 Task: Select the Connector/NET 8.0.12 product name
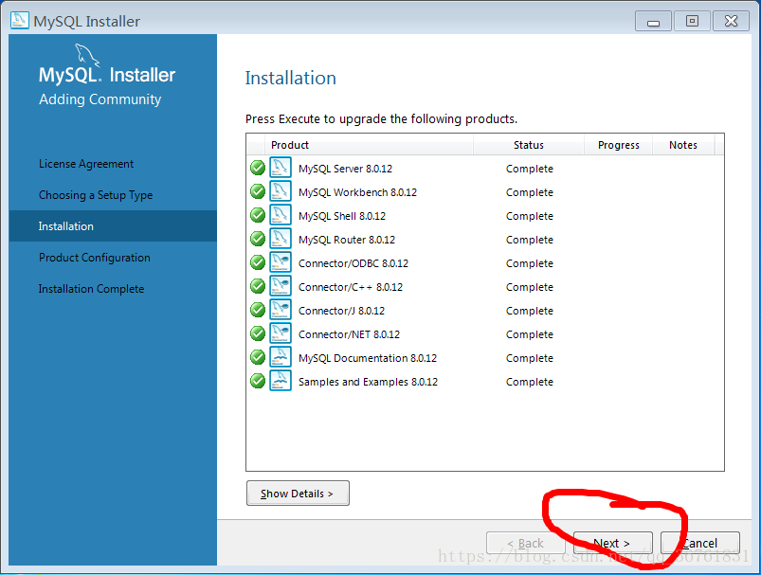[x=349, y=334]
